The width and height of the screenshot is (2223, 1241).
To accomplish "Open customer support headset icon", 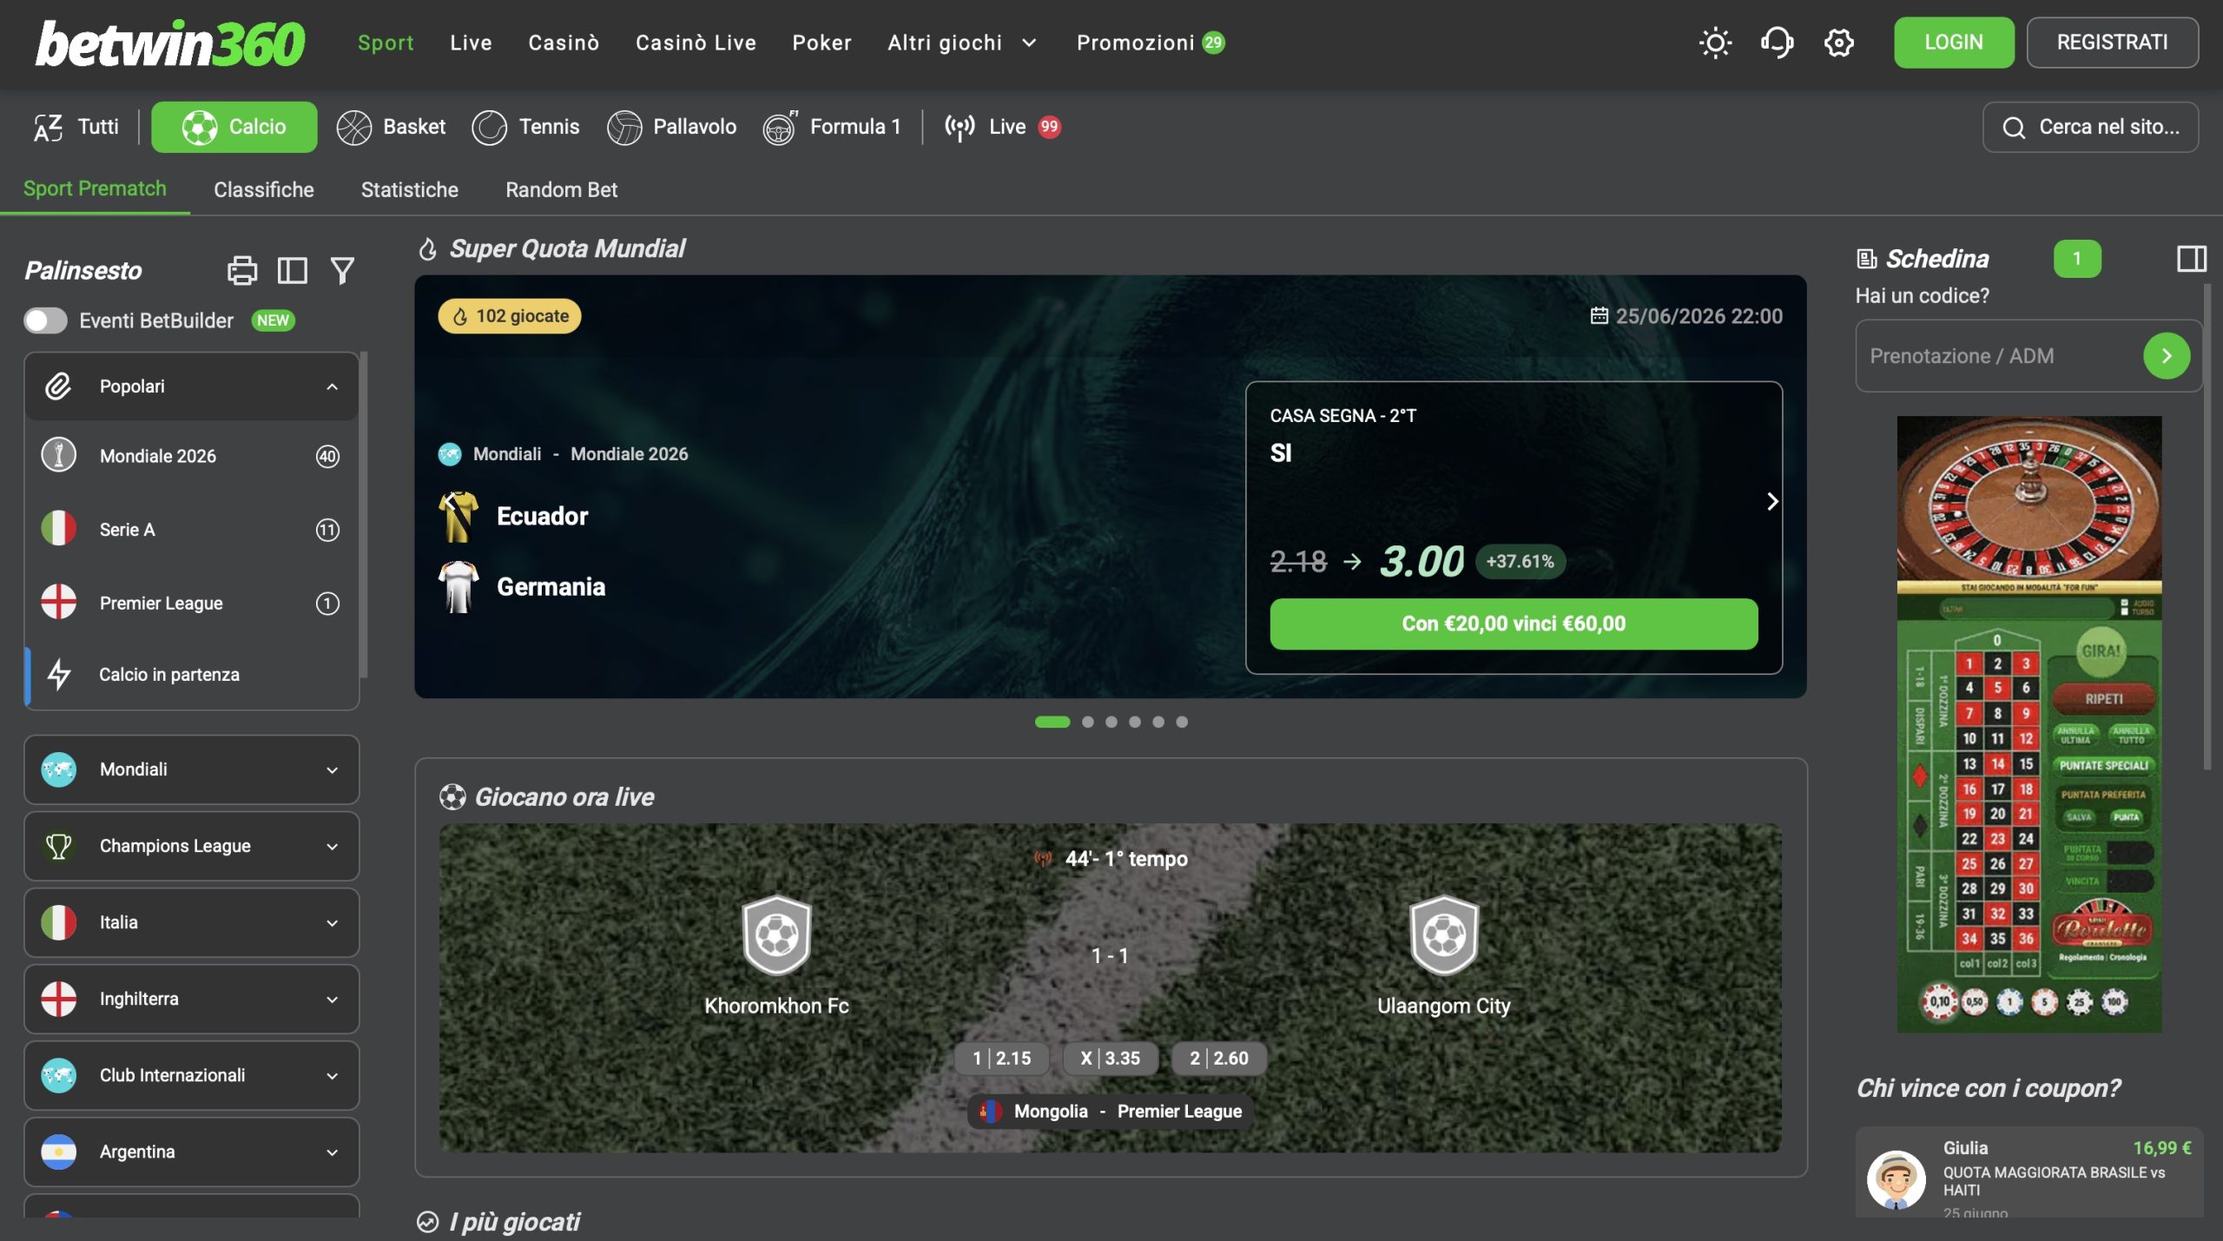I will (1777, 43).
